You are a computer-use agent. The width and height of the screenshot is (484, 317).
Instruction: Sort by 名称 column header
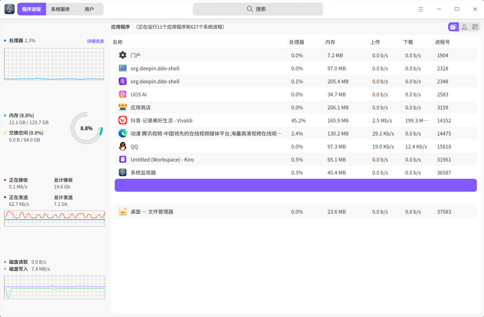click(x=199, y=42)
